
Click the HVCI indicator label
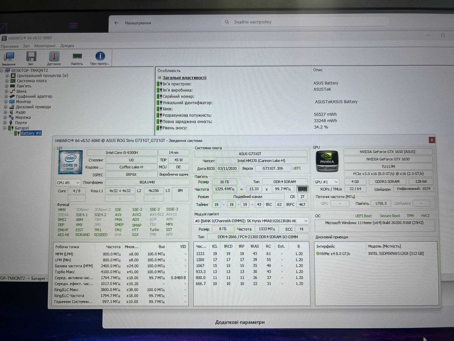(x=425, y=216)
